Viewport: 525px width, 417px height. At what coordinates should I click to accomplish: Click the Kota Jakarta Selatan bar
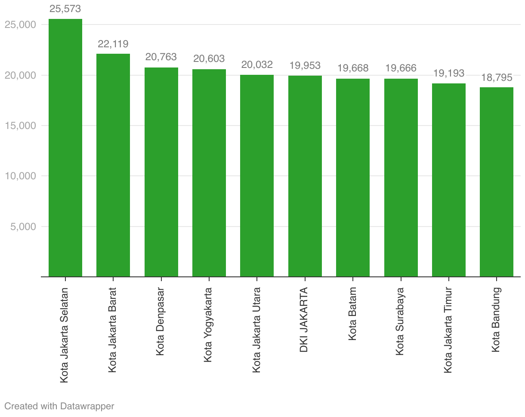click(x=65, y=148)
